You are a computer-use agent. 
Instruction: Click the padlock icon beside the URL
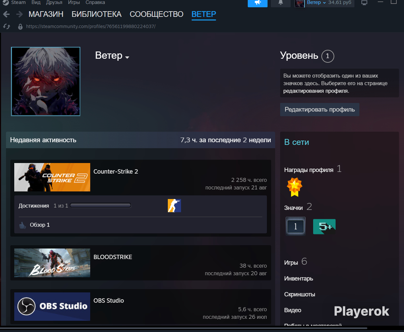tap(20, 27)
